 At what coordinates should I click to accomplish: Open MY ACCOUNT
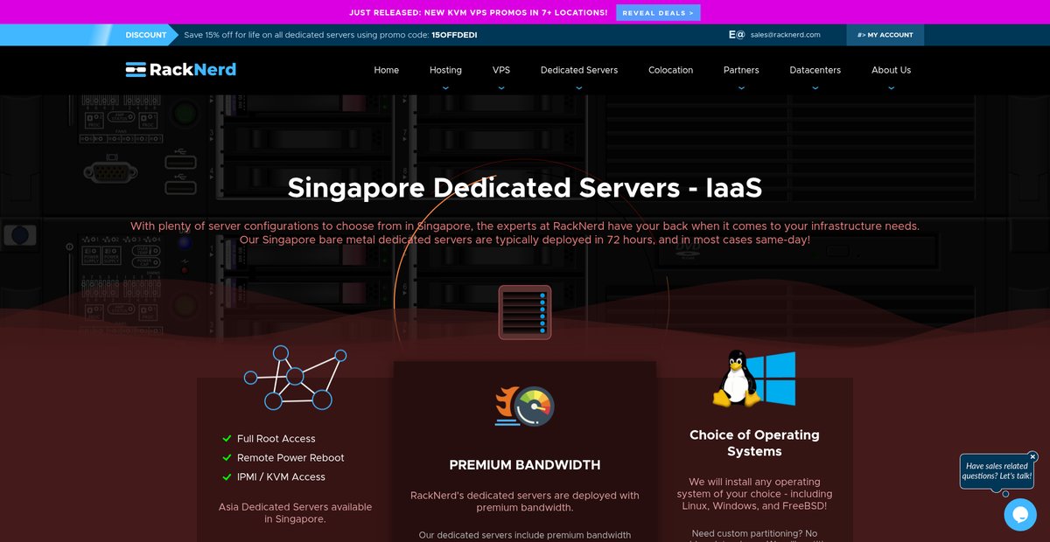tap(885, 35)
